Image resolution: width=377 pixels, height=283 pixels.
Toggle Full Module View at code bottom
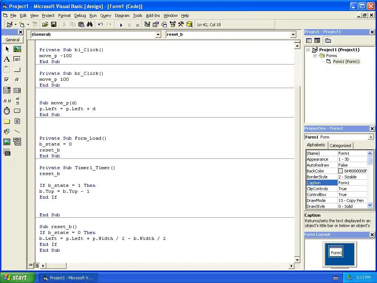pyautogui.click(x=37, y=266)
